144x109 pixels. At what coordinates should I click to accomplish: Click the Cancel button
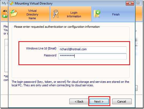(x=122, y=102)
